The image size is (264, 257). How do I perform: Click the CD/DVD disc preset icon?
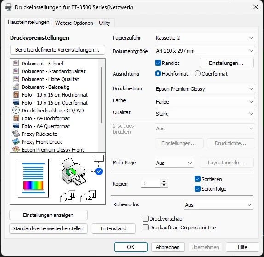tap(16, 110)
